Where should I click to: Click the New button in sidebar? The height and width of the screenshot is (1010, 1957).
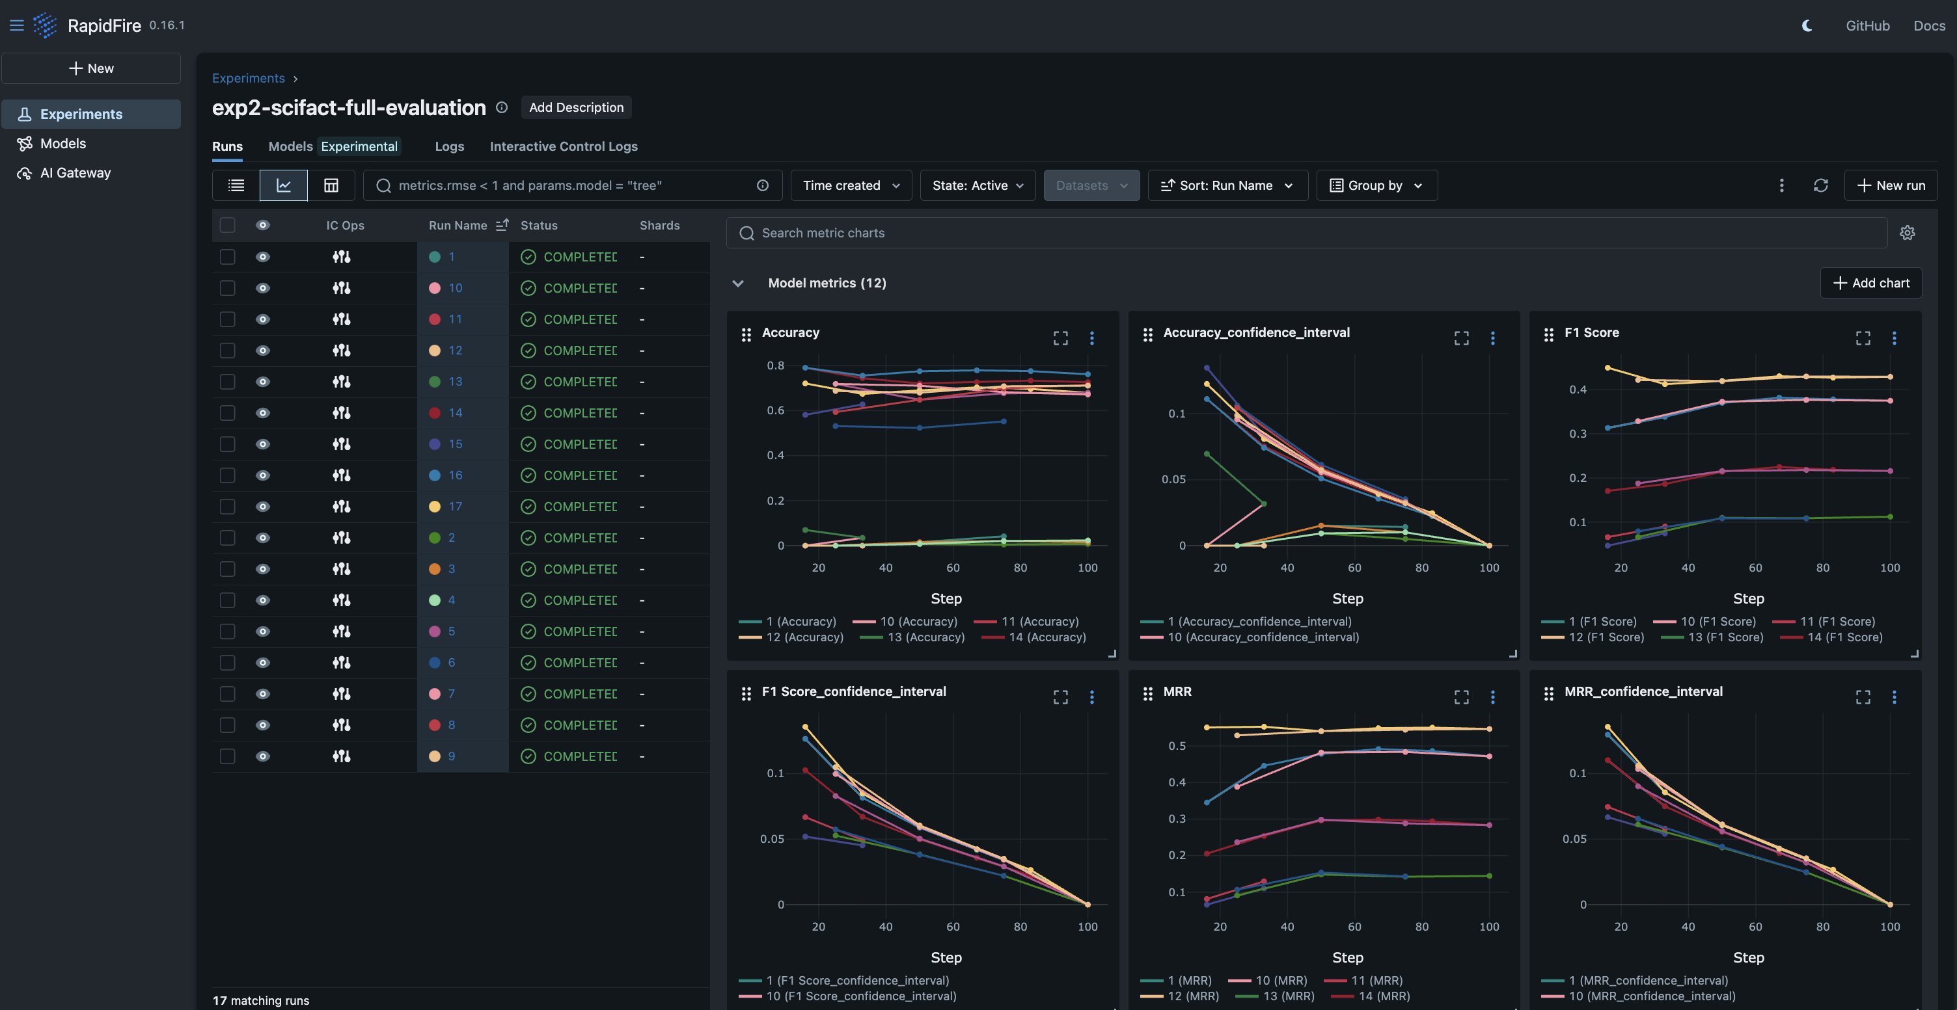point(91,68)
